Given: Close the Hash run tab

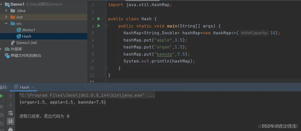Looking at the screenshot, I should click(33, 87).
